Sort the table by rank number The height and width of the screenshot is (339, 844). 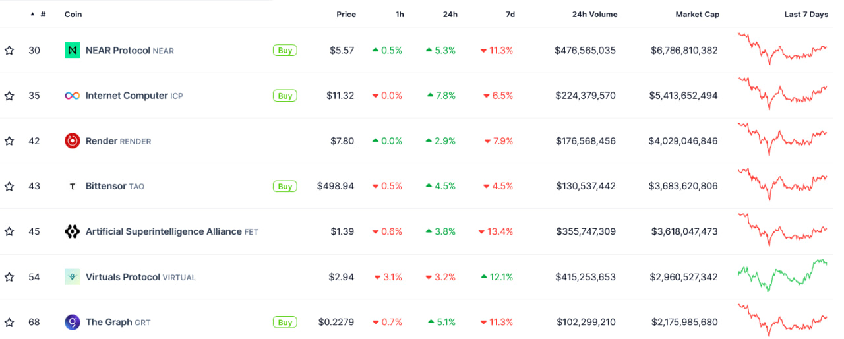pyautogui.click(x=42, y=14)
